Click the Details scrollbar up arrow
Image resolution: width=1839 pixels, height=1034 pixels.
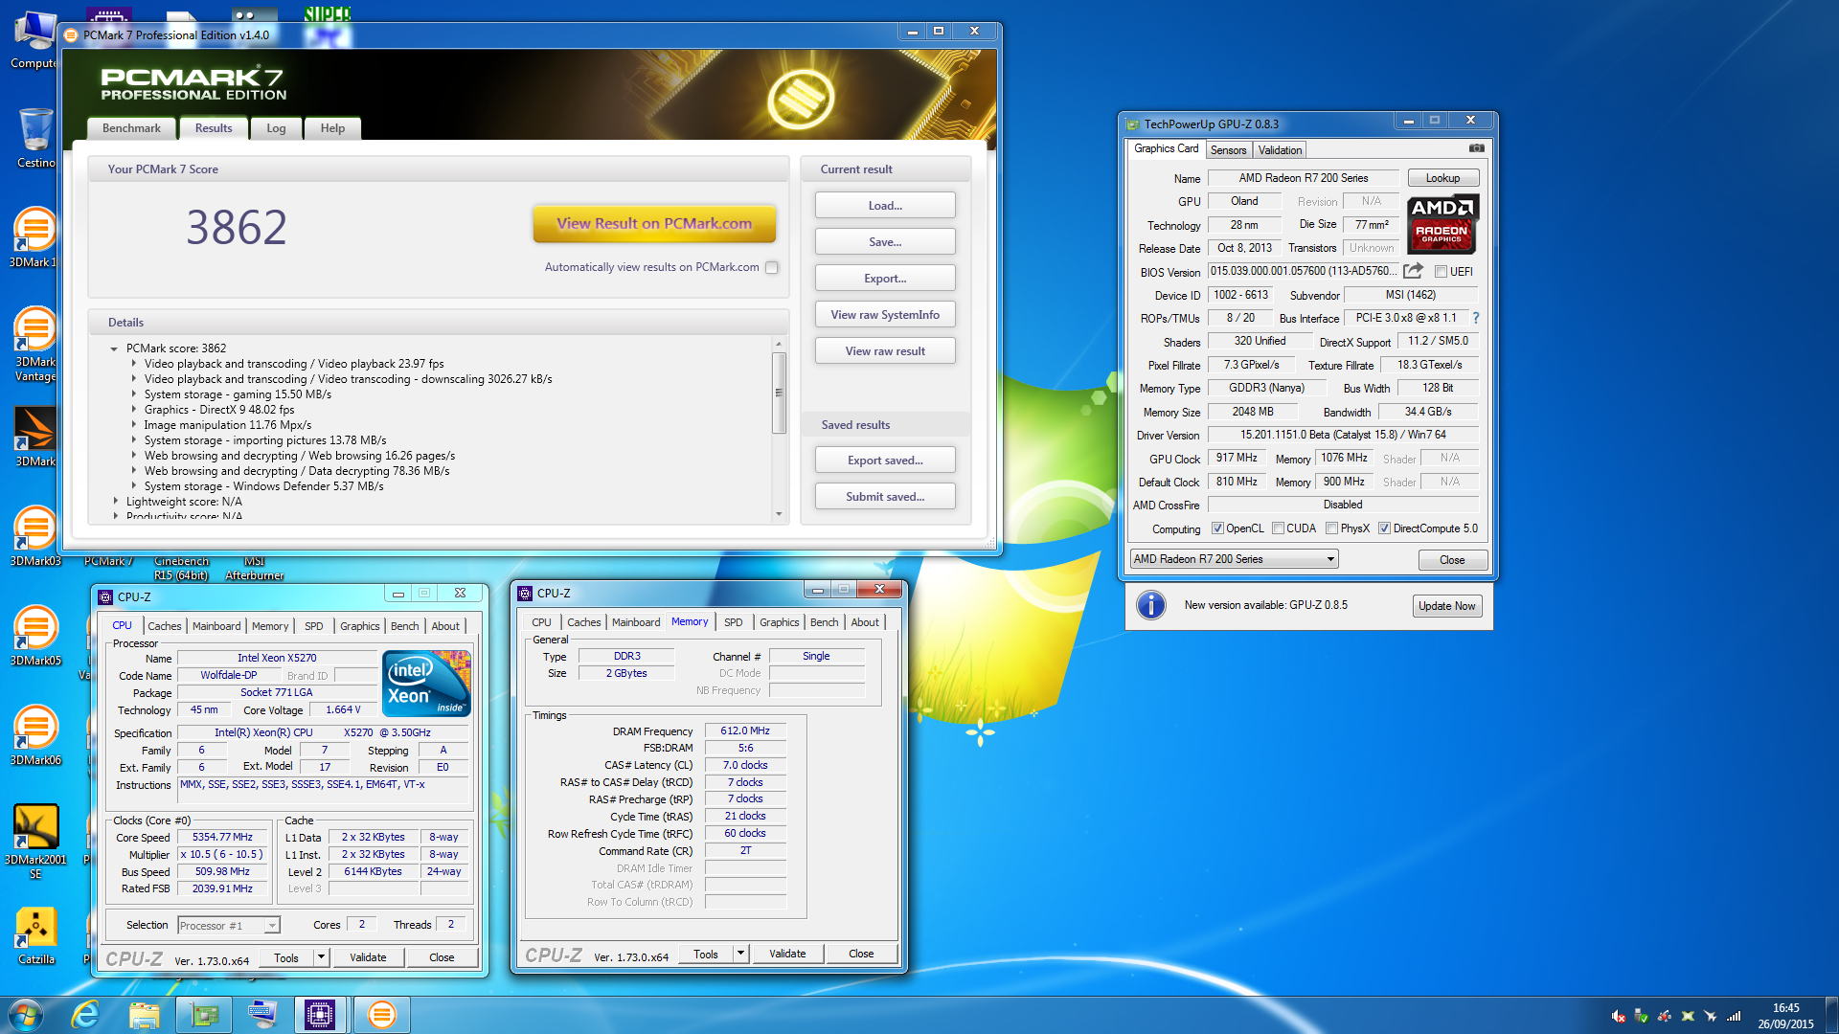point(779,344)
